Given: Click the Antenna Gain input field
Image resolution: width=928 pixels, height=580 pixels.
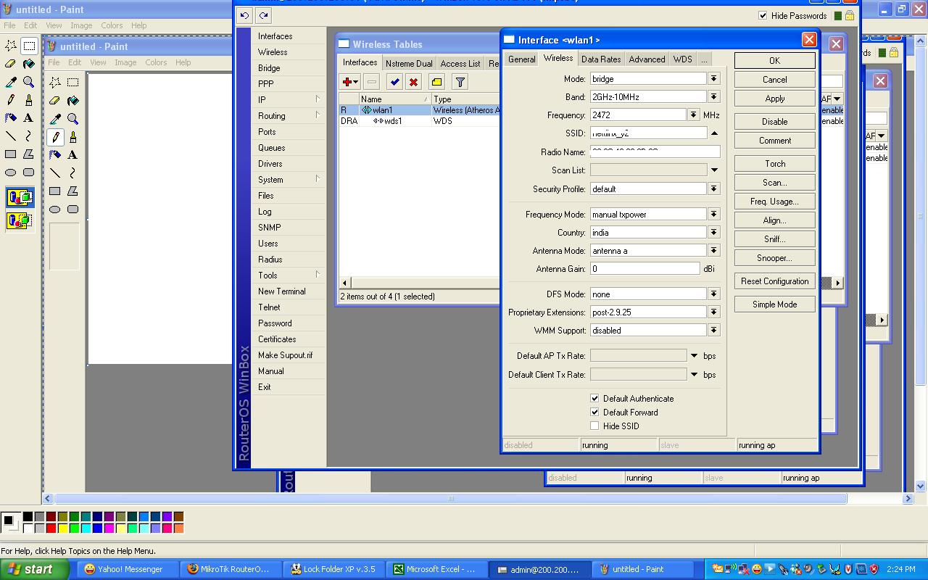Looking at the screenshot, I should click(645, 268).
